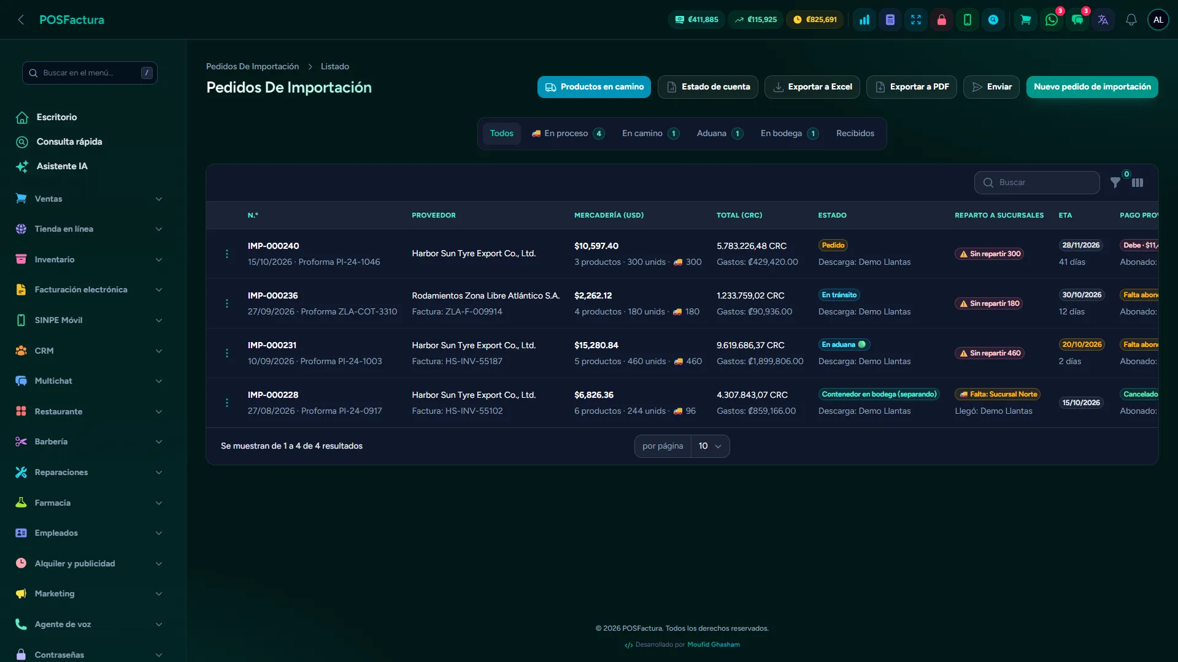Toggle fullscreen mode icon
This screenshot has height=662, width=1178.
916,20
